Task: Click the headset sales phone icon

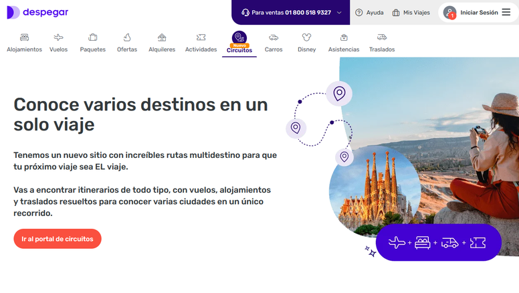Action: click(245, 13)
